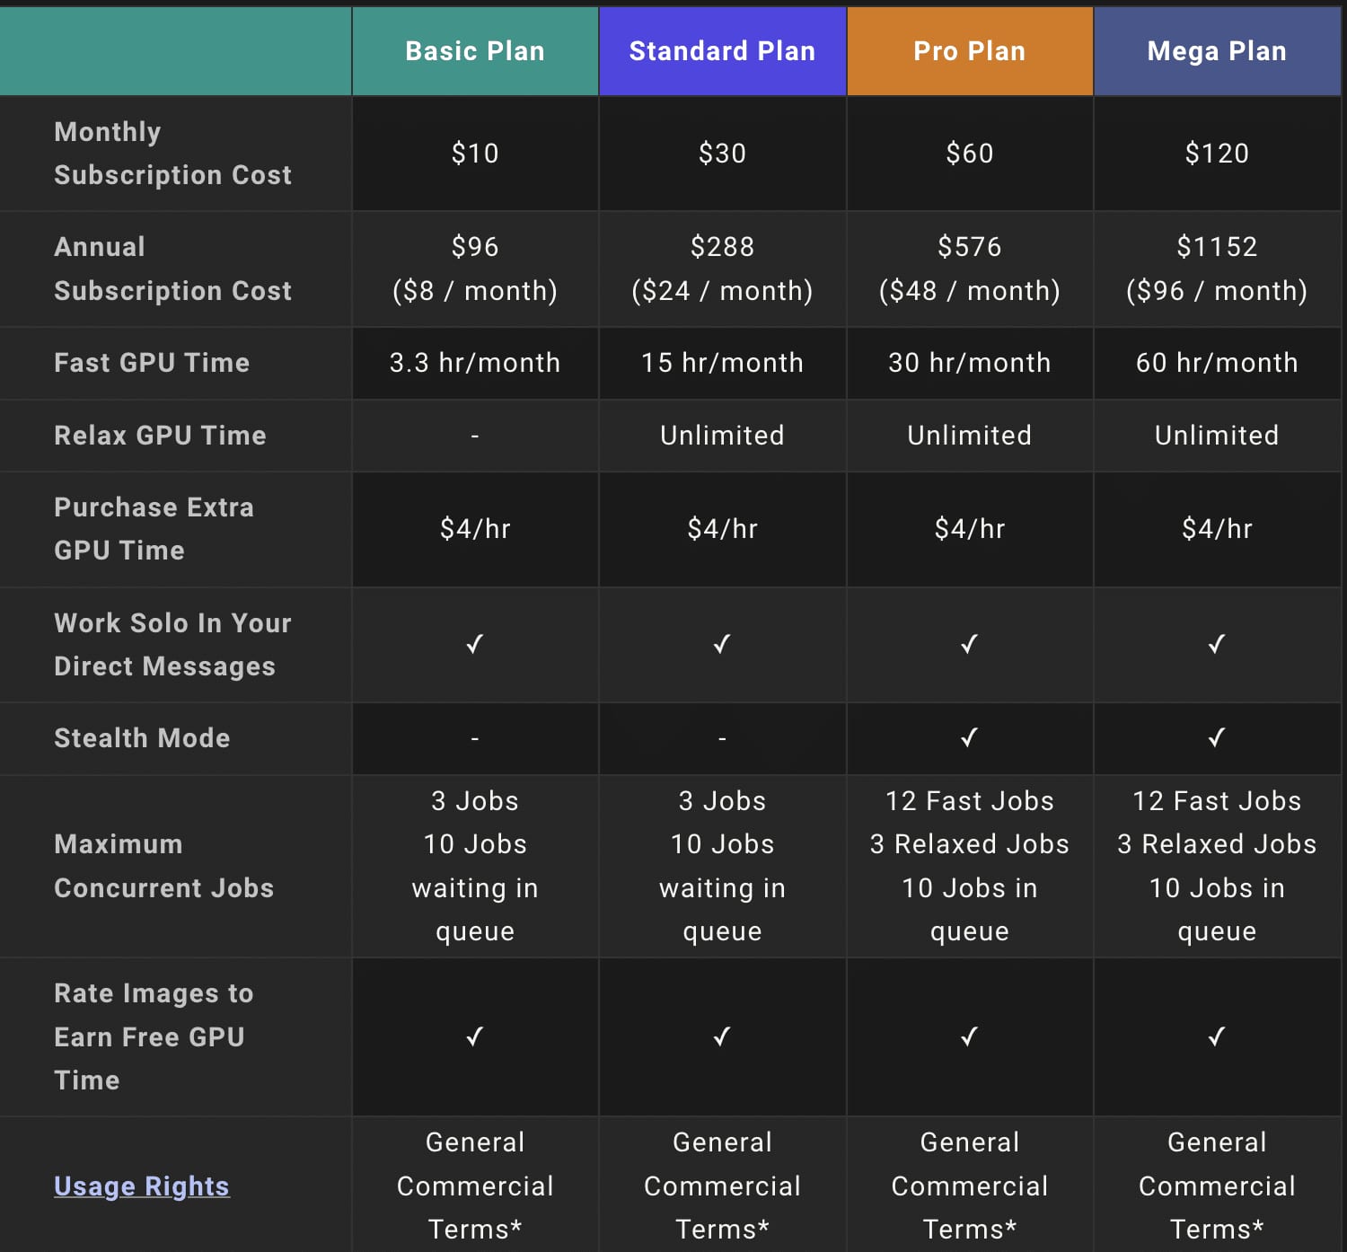
Task: Click Rate Images to Earn Free GPU Time
Action: click(x=154, y=1036)
